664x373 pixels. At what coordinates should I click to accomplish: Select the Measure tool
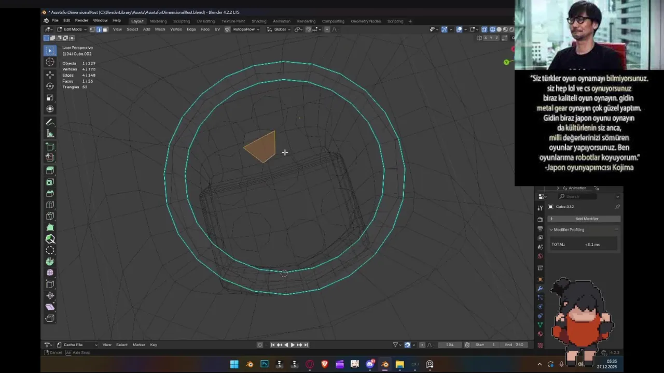click(x=50, y=134)
